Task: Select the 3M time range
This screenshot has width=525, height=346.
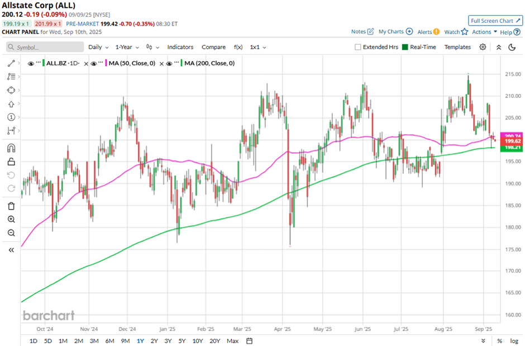Action: pos(94,340)
